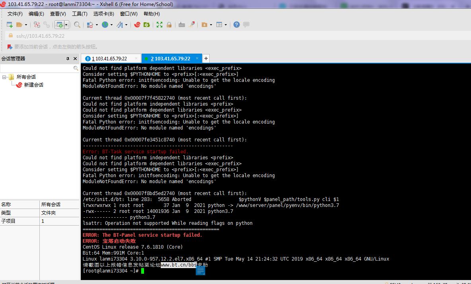The height and width of the screenshot is (284, 471).
Task: Click the red 'ERROR: 宝塔启动失败' line
Action: [x=109, y=241]
